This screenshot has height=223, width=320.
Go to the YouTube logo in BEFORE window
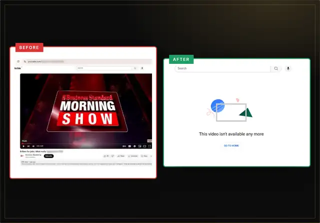pos(18,68)
